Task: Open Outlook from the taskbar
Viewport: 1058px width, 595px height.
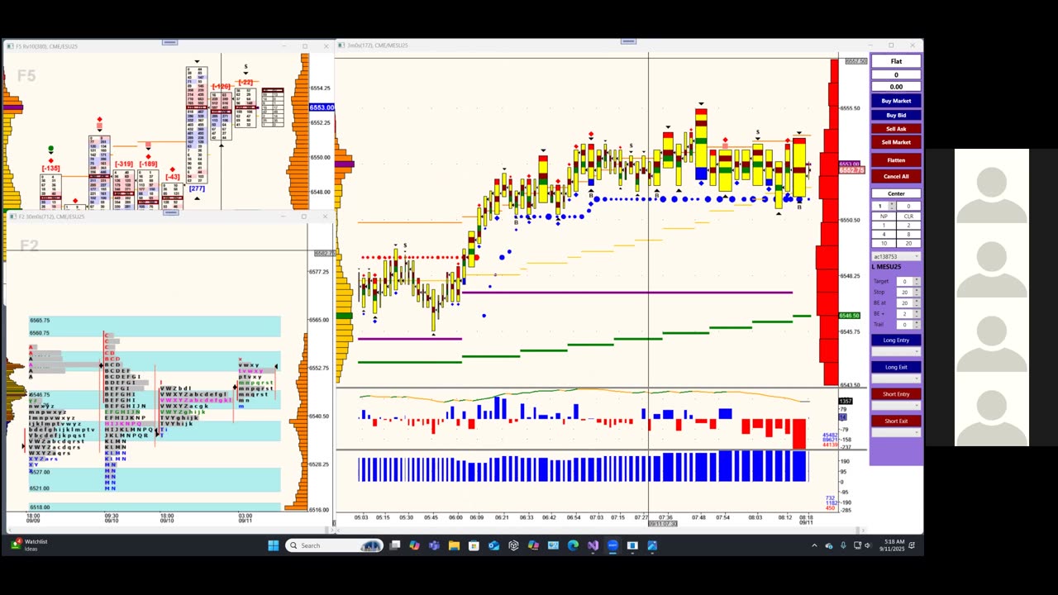Action: (493, 545)
